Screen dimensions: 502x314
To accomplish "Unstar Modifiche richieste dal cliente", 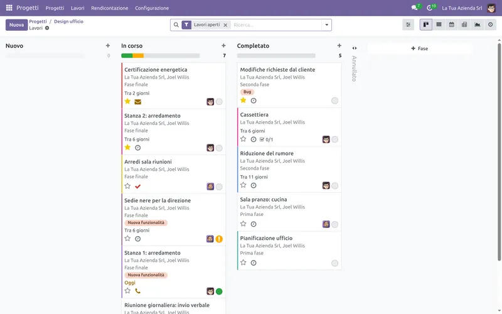I will click(243, 100).
